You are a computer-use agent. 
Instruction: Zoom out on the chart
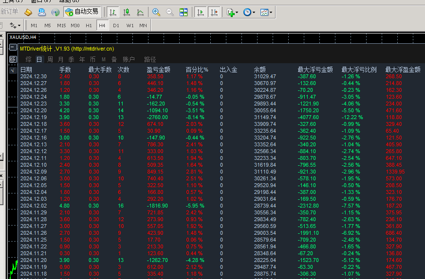[x=170, y=12]
